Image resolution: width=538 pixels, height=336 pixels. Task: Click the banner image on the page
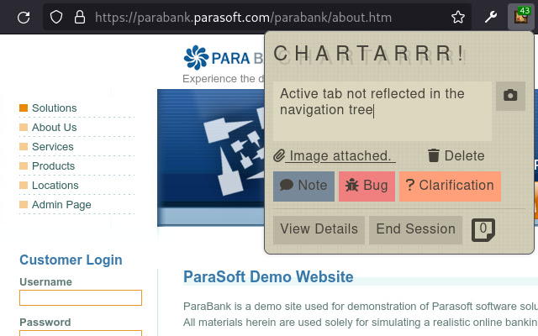click(x=211, y=158)
